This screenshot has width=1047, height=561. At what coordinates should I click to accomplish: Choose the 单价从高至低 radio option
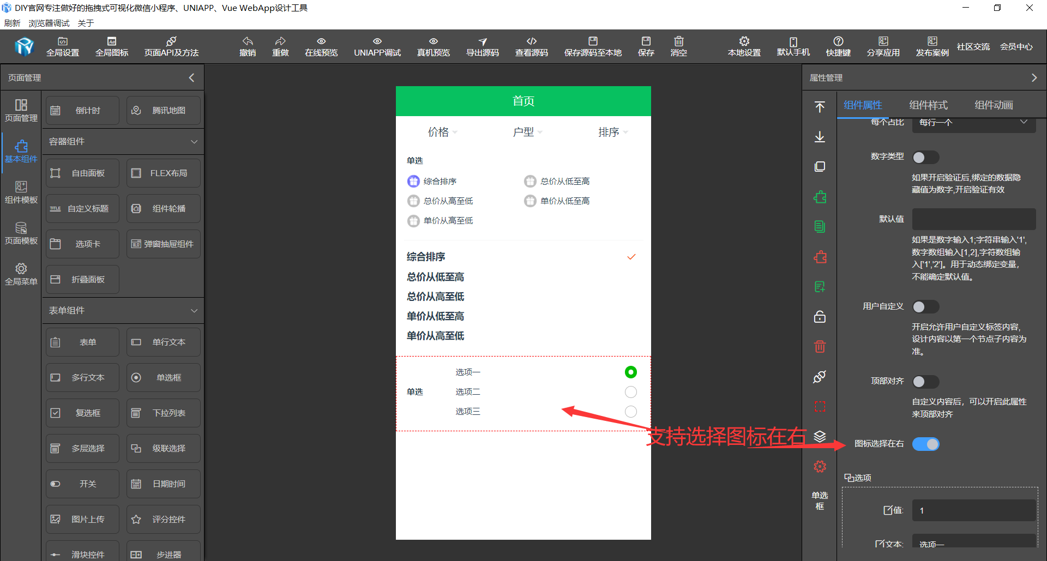413,221
